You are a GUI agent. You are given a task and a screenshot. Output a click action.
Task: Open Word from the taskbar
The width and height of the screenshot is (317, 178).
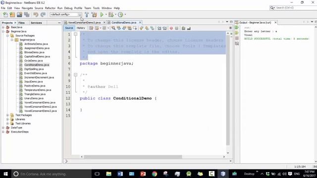pyautogui.click(x=120, y=174)
